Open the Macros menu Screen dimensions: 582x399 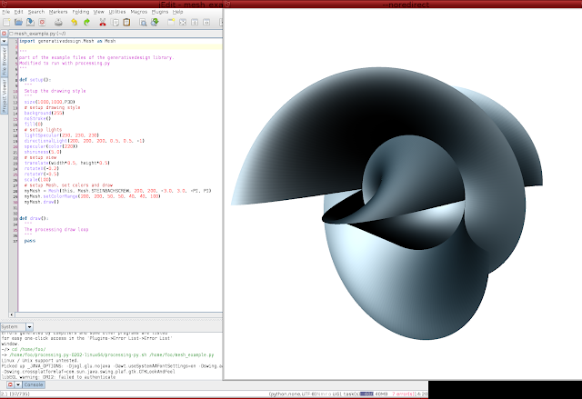(139, 12)
